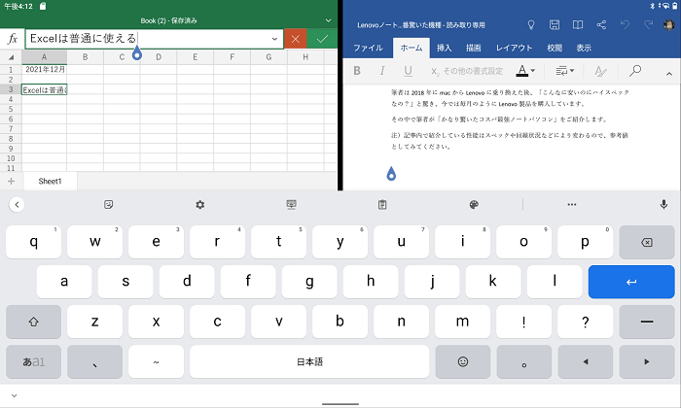Select cell A1 with 2021年12月

[x=45, y=69]
